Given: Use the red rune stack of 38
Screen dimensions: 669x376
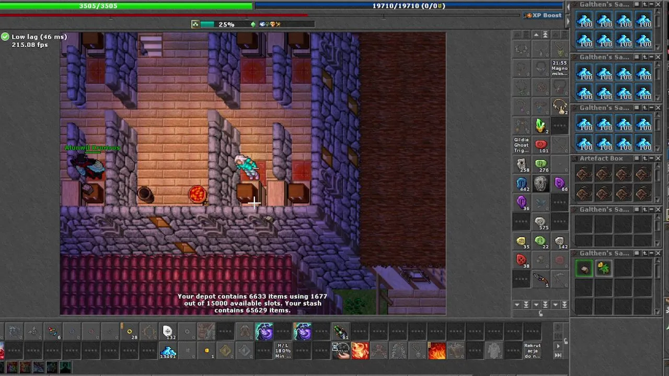Looking at the screenshot, I should pyautogui.click(x=522, y=260).
